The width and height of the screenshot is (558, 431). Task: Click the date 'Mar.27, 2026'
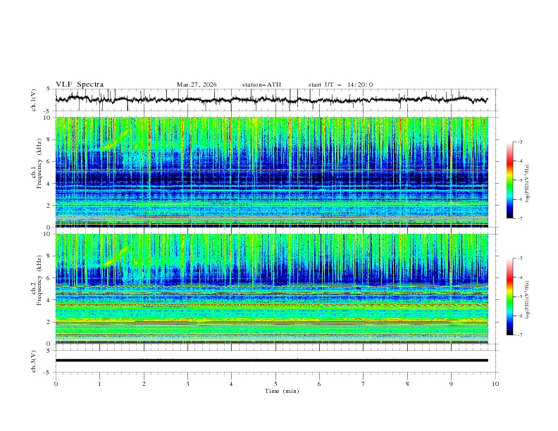pyautogui.click(x=197, y=85)
